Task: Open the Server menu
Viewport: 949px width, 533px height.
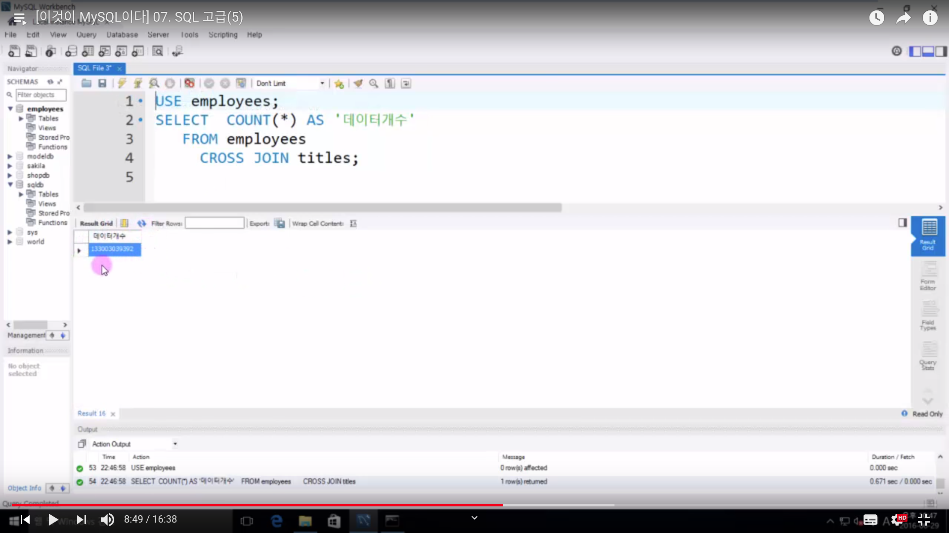Action: 158,35
